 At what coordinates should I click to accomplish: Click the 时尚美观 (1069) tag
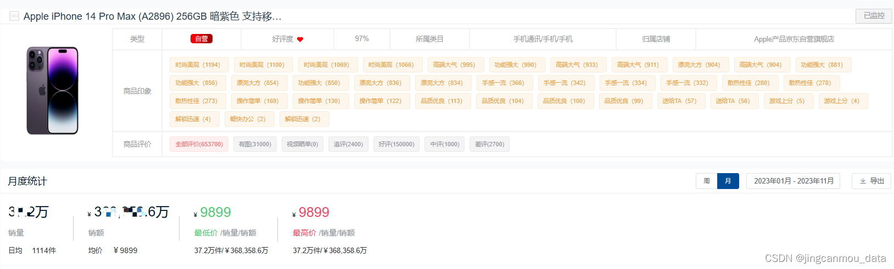click(x=328, y=65)
